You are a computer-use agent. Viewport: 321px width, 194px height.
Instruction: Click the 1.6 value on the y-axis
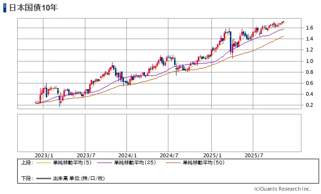click(310, 28)
